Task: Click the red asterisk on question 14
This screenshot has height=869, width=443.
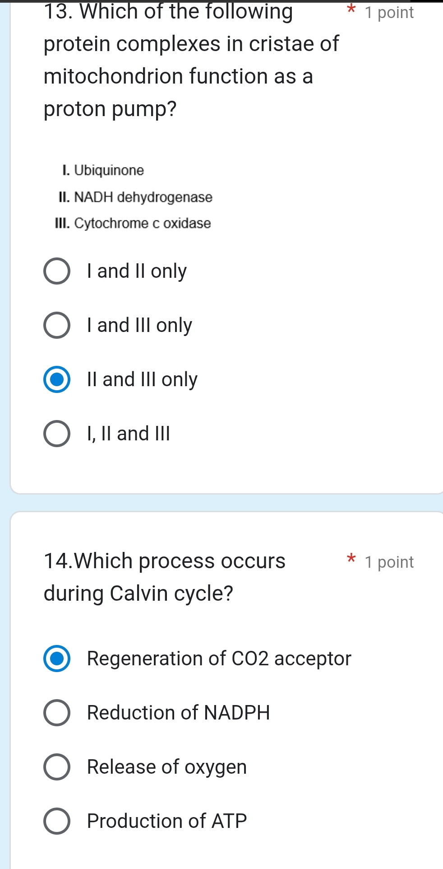Action: pos(351,560)
